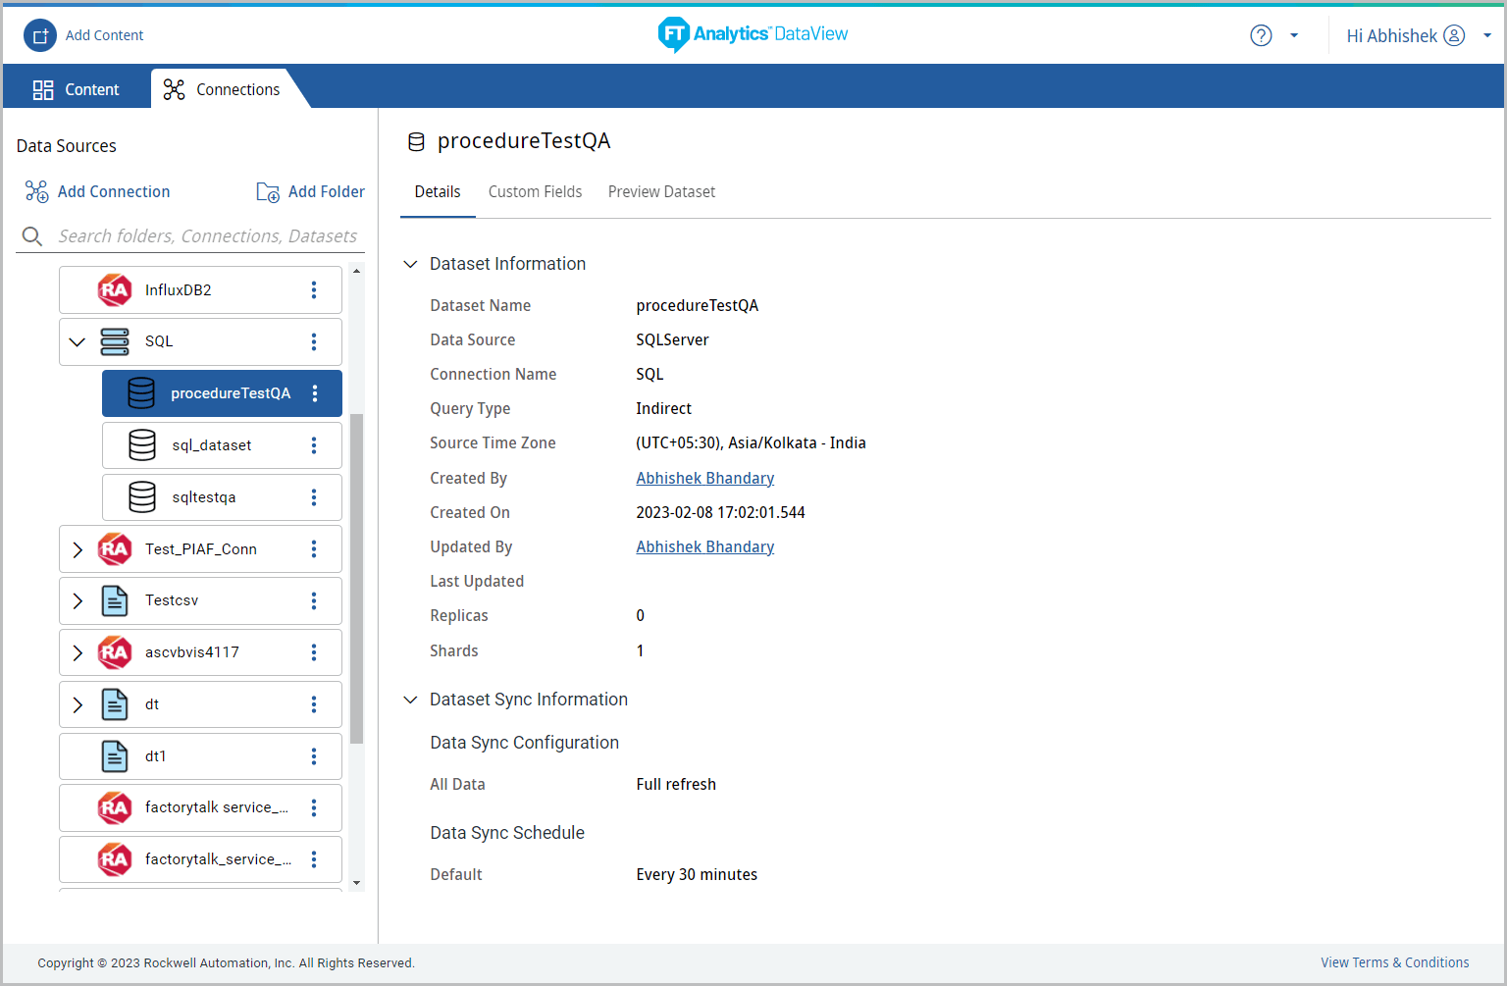Collapse the Dataset Information section
The width and height of the screenshot is (1507, 986).
coord(410,264)
